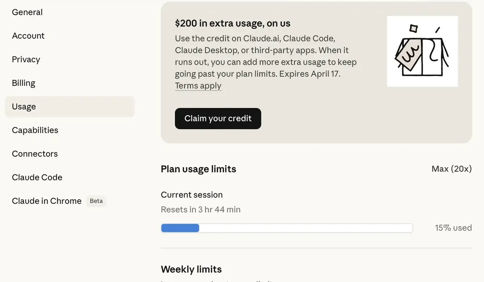The height and width of the screenshot is (282, 484).
Task: Open the General settings section
Action: pos(27,12)
